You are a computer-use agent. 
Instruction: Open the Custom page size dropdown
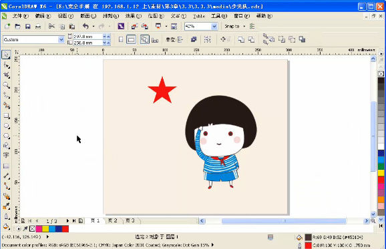[61, 39]
